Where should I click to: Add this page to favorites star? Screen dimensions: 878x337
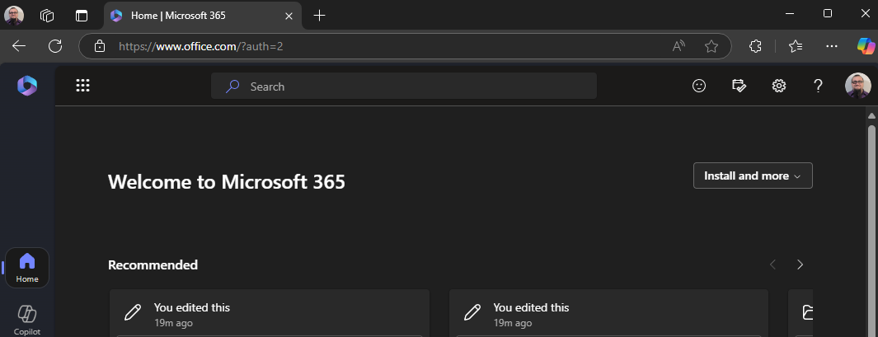click(711, 46)
